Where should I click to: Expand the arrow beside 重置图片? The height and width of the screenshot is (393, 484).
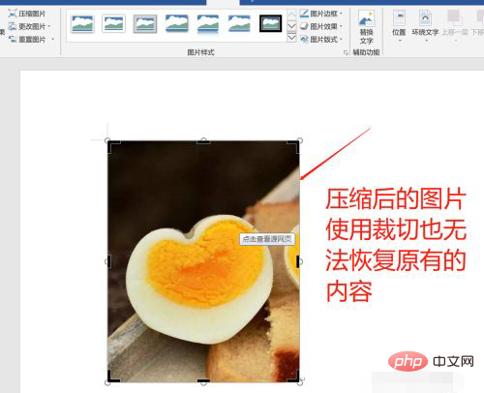[52, 40]
